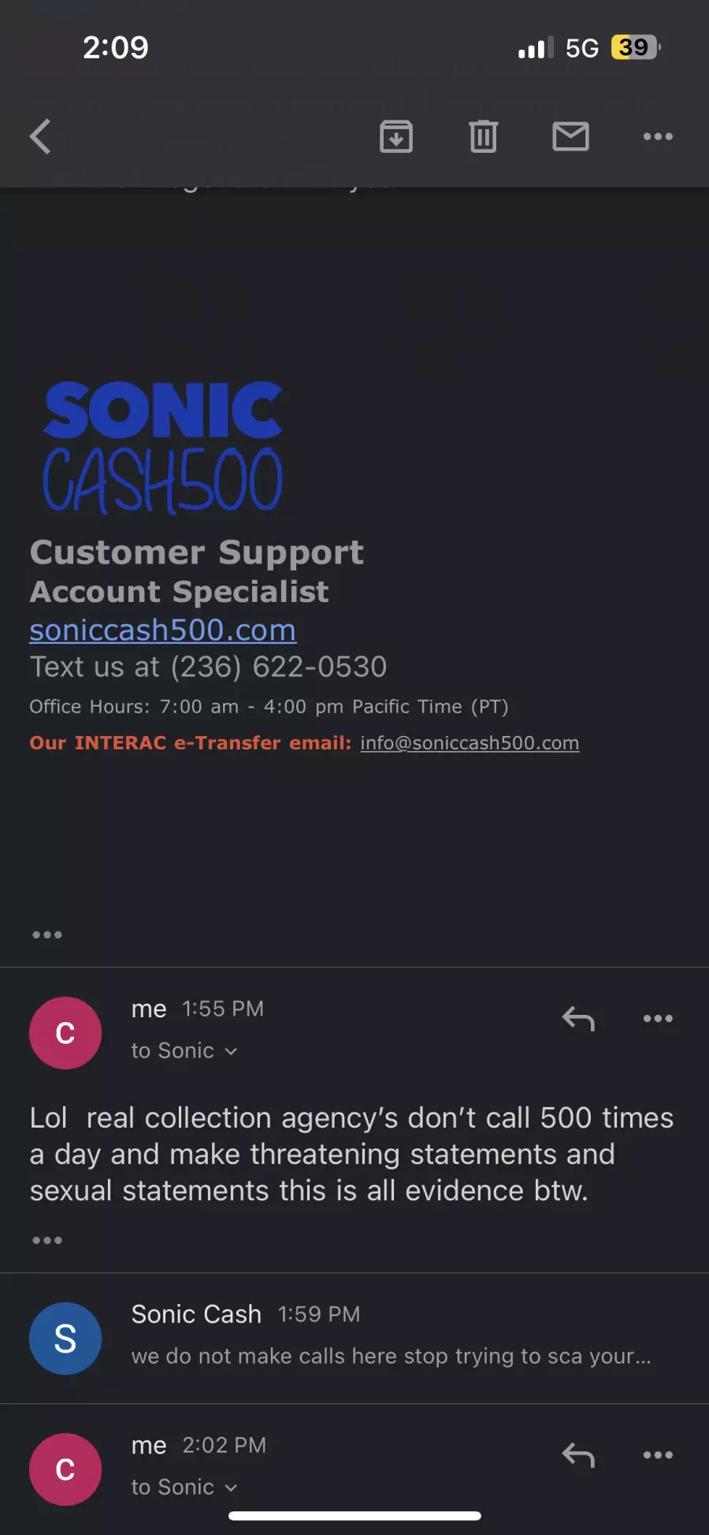Delete conversation with the trash icon
The height and width of the screenshot is (1535, 709).
[x=483, y=136]
